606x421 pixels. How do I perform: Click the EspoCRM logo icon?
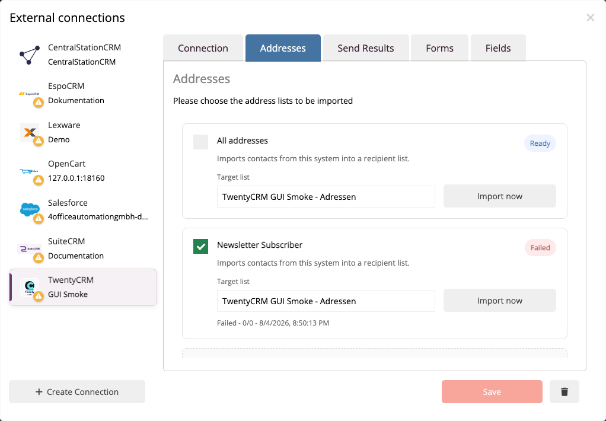pos(29,94)
